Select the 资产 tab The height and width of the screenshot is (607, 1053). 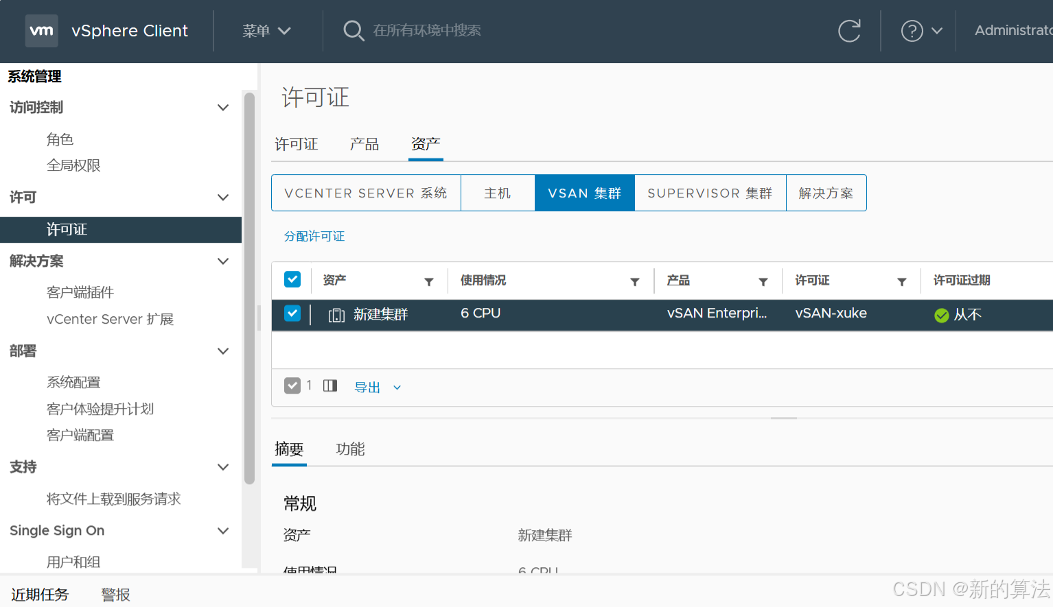coord(426,144)
